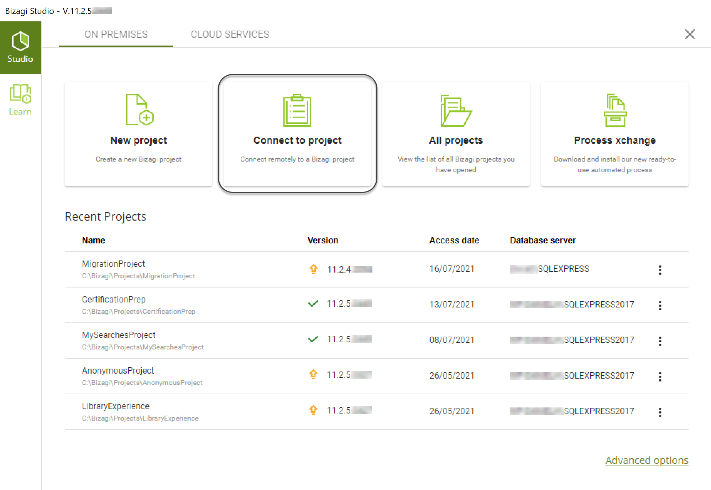This screenshot has height=490, width=711.
Task: Close the Bizagi Studio start panel
Action: [x=690, y=34]
